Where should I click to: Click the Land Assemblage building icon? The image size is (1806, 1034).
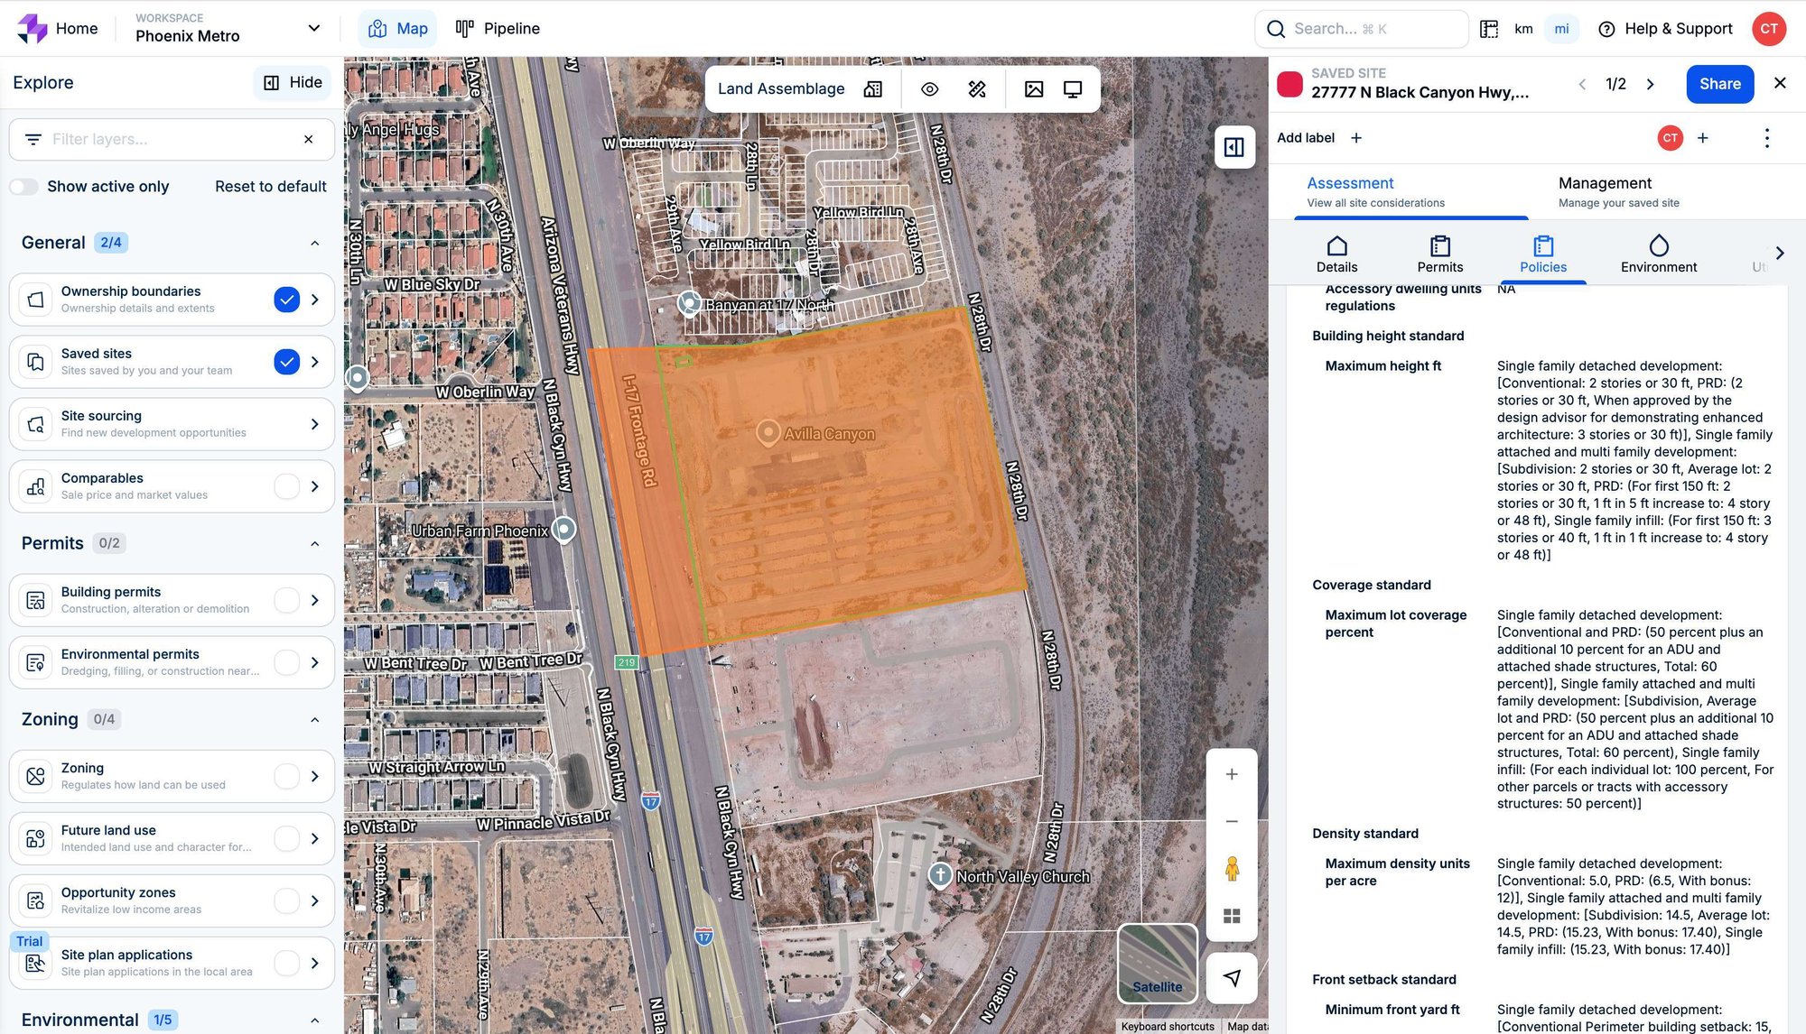(x=872, y=88)
